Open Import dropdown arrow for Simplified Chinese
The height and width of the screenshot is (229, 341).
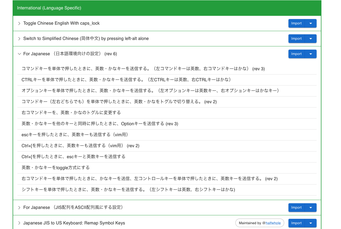[x=311, y=39]
